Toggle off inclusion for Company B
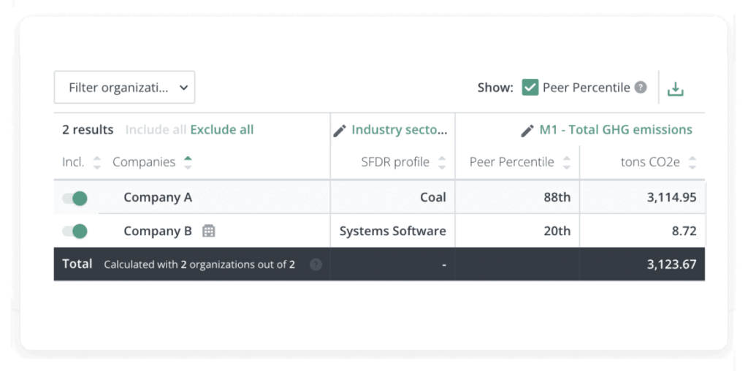Screen dimensions: 748x371 [x=75, y=232]
